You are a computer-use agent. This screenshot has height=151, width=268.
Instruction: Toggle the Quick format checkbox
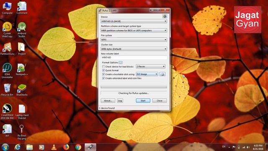[x=103, y=70]
